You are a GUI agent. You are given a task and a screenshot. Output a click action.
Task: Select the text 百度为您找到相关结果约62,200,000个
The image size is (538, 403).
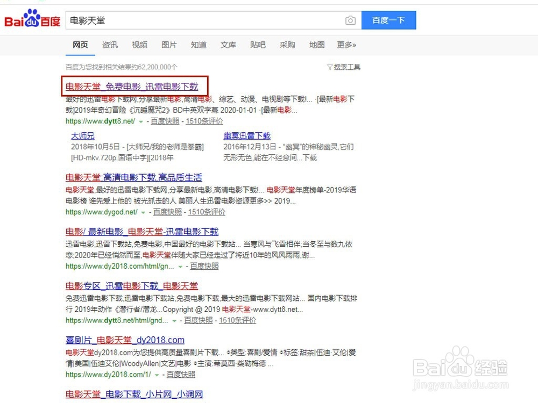click(122, 67)
